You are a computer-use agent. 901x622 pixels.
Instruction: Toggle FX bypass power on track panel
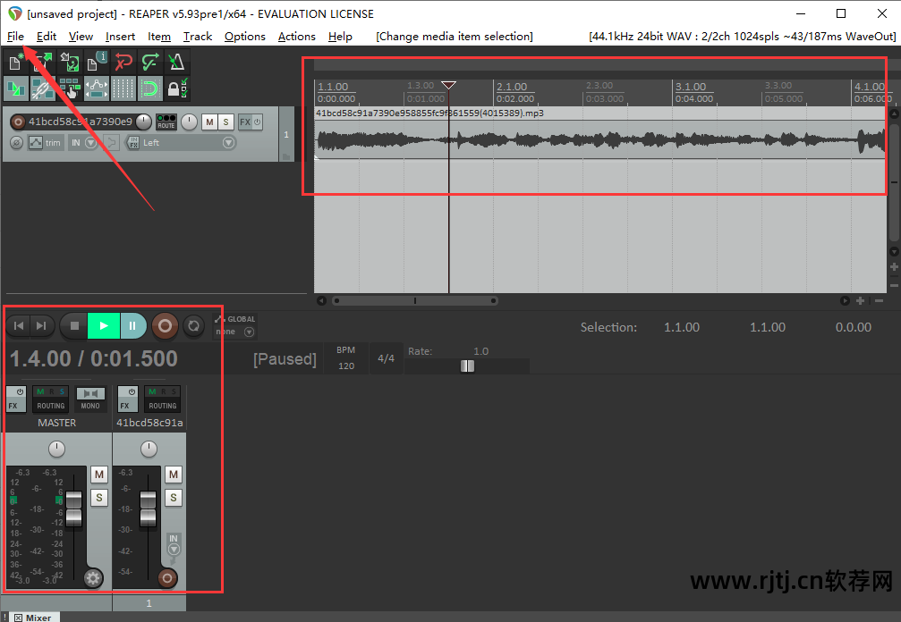pos(258,122)
